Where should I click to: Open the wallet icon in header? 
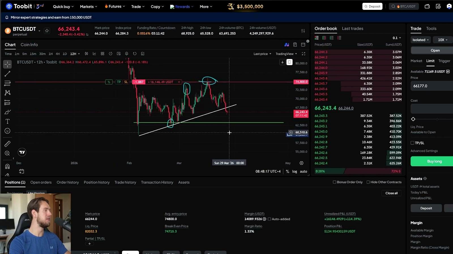[427, 6]
